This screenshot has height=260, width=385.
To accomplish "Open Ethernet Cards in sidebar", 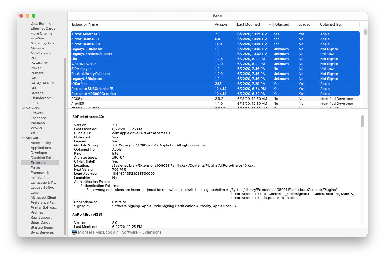I will pos(43,28).
